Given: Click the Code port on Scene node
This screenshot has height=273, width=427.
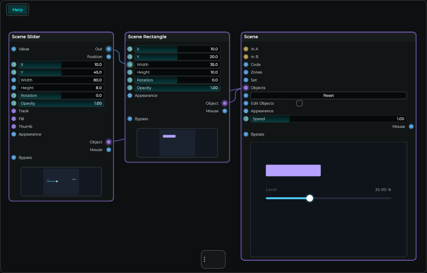Looking at the screenshot, I should coord(246,65).
